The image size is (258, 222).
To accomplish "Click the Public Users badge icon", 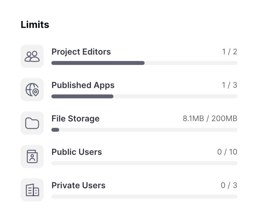I will coord(32,156).
